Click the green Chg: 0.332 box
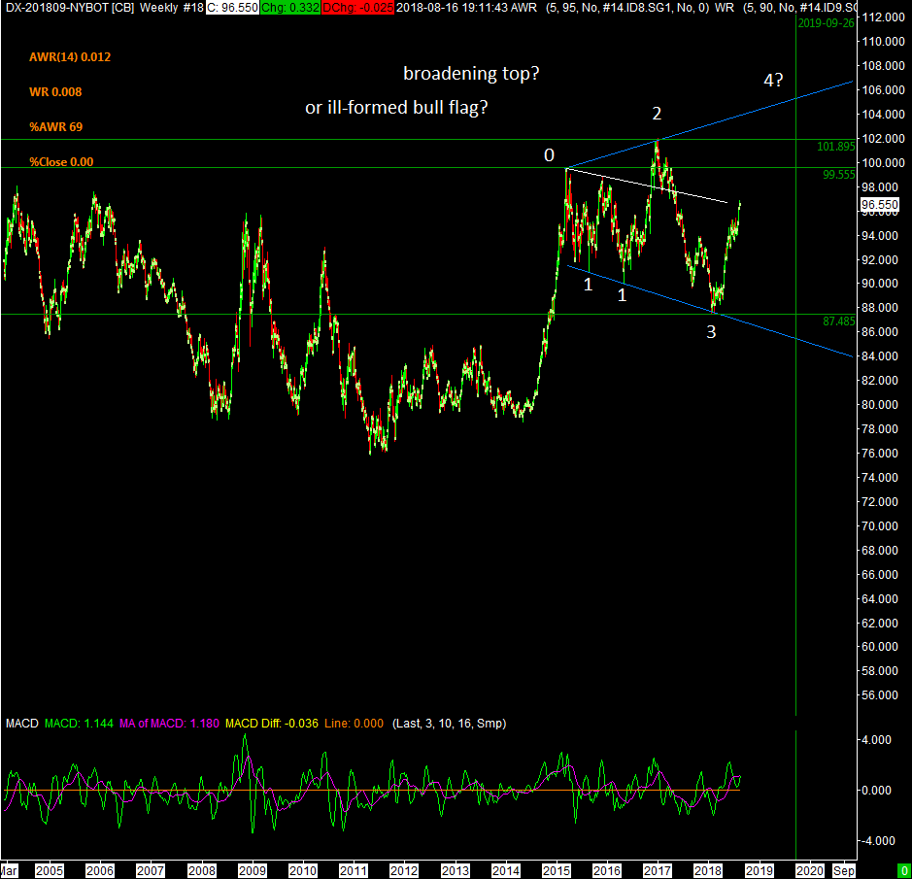The height and width of the screenshot is (879, 912). pos(289,8)
